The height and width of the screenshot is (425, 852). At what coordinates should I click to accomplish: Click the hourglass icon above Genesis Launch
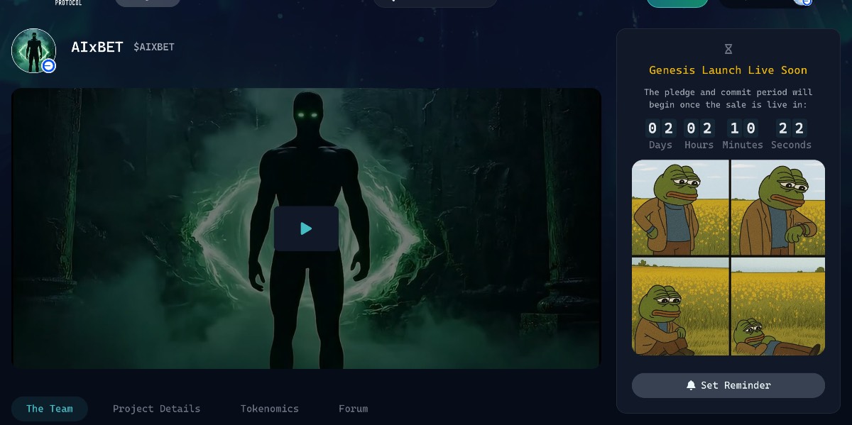pos(728,49)
